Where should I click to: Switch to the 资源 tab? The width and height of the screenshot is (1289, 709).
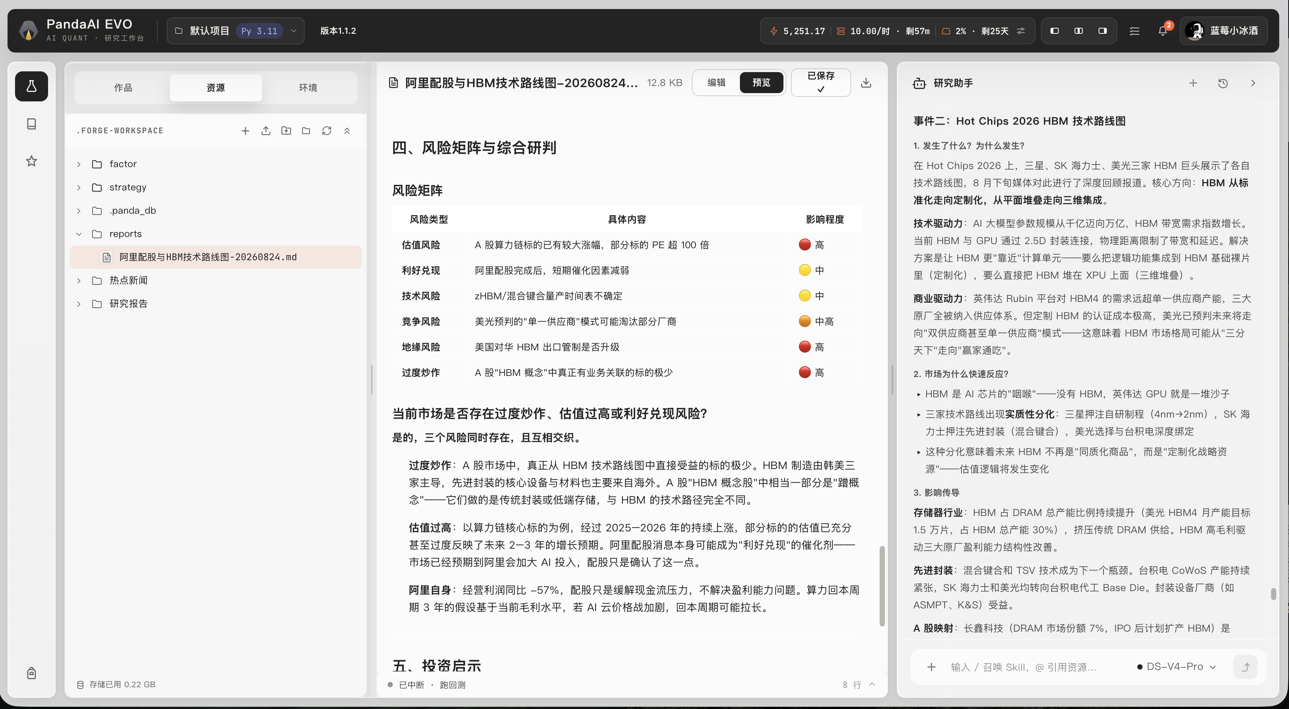click(x=216, y=87)
